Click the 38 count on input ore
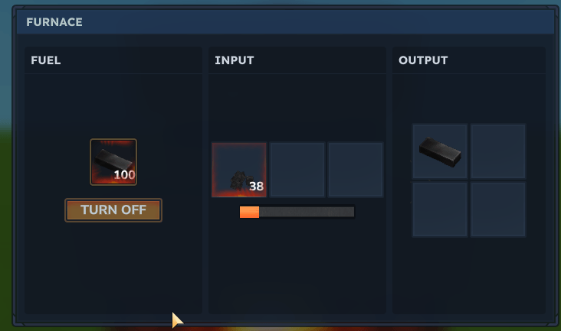The height and width of the screenshot is (331, 561). (256, 187)
